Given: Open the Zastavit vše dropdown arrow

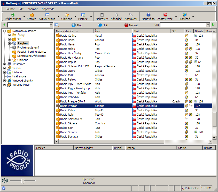Looking at the screenshot, I should pyautogui.click(x=176, y=17).
